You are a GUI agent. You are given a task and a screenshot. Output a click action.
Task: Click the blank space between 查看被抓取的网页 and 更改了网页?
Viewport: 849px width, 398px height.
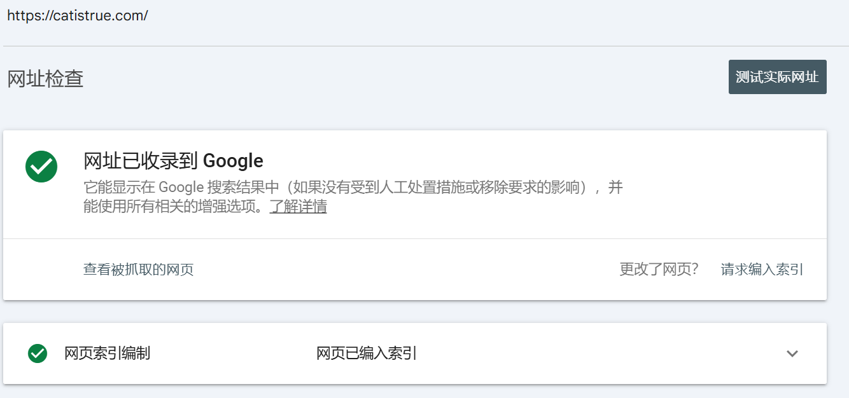click(x=407, y=270)
